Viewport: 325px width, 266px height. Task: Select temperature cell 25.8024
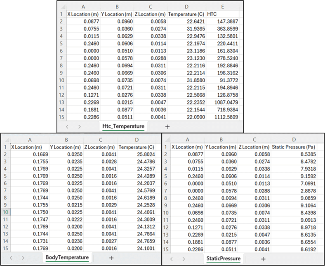pos(137,154)
